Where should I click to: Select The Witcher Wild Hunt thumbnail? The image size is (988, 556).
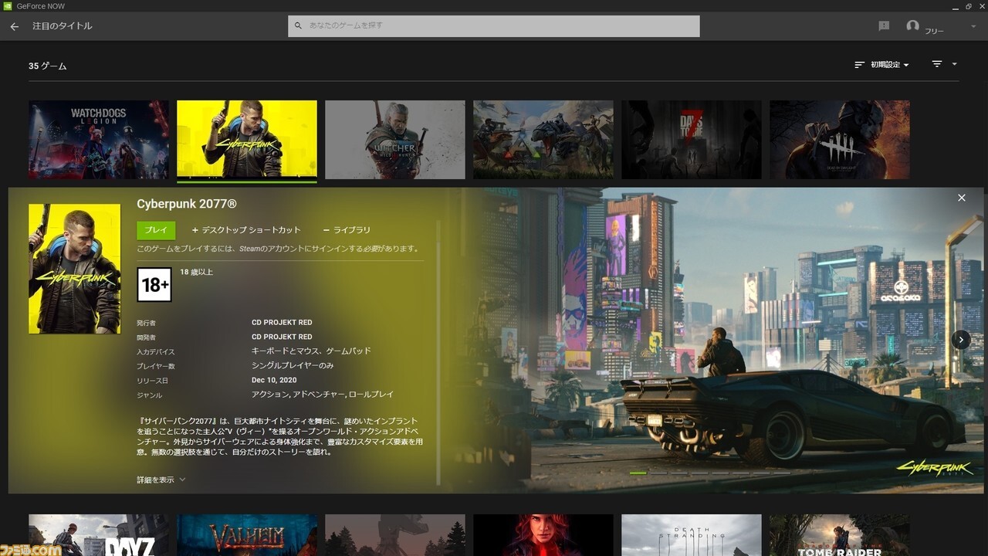(x=395, y=139)
